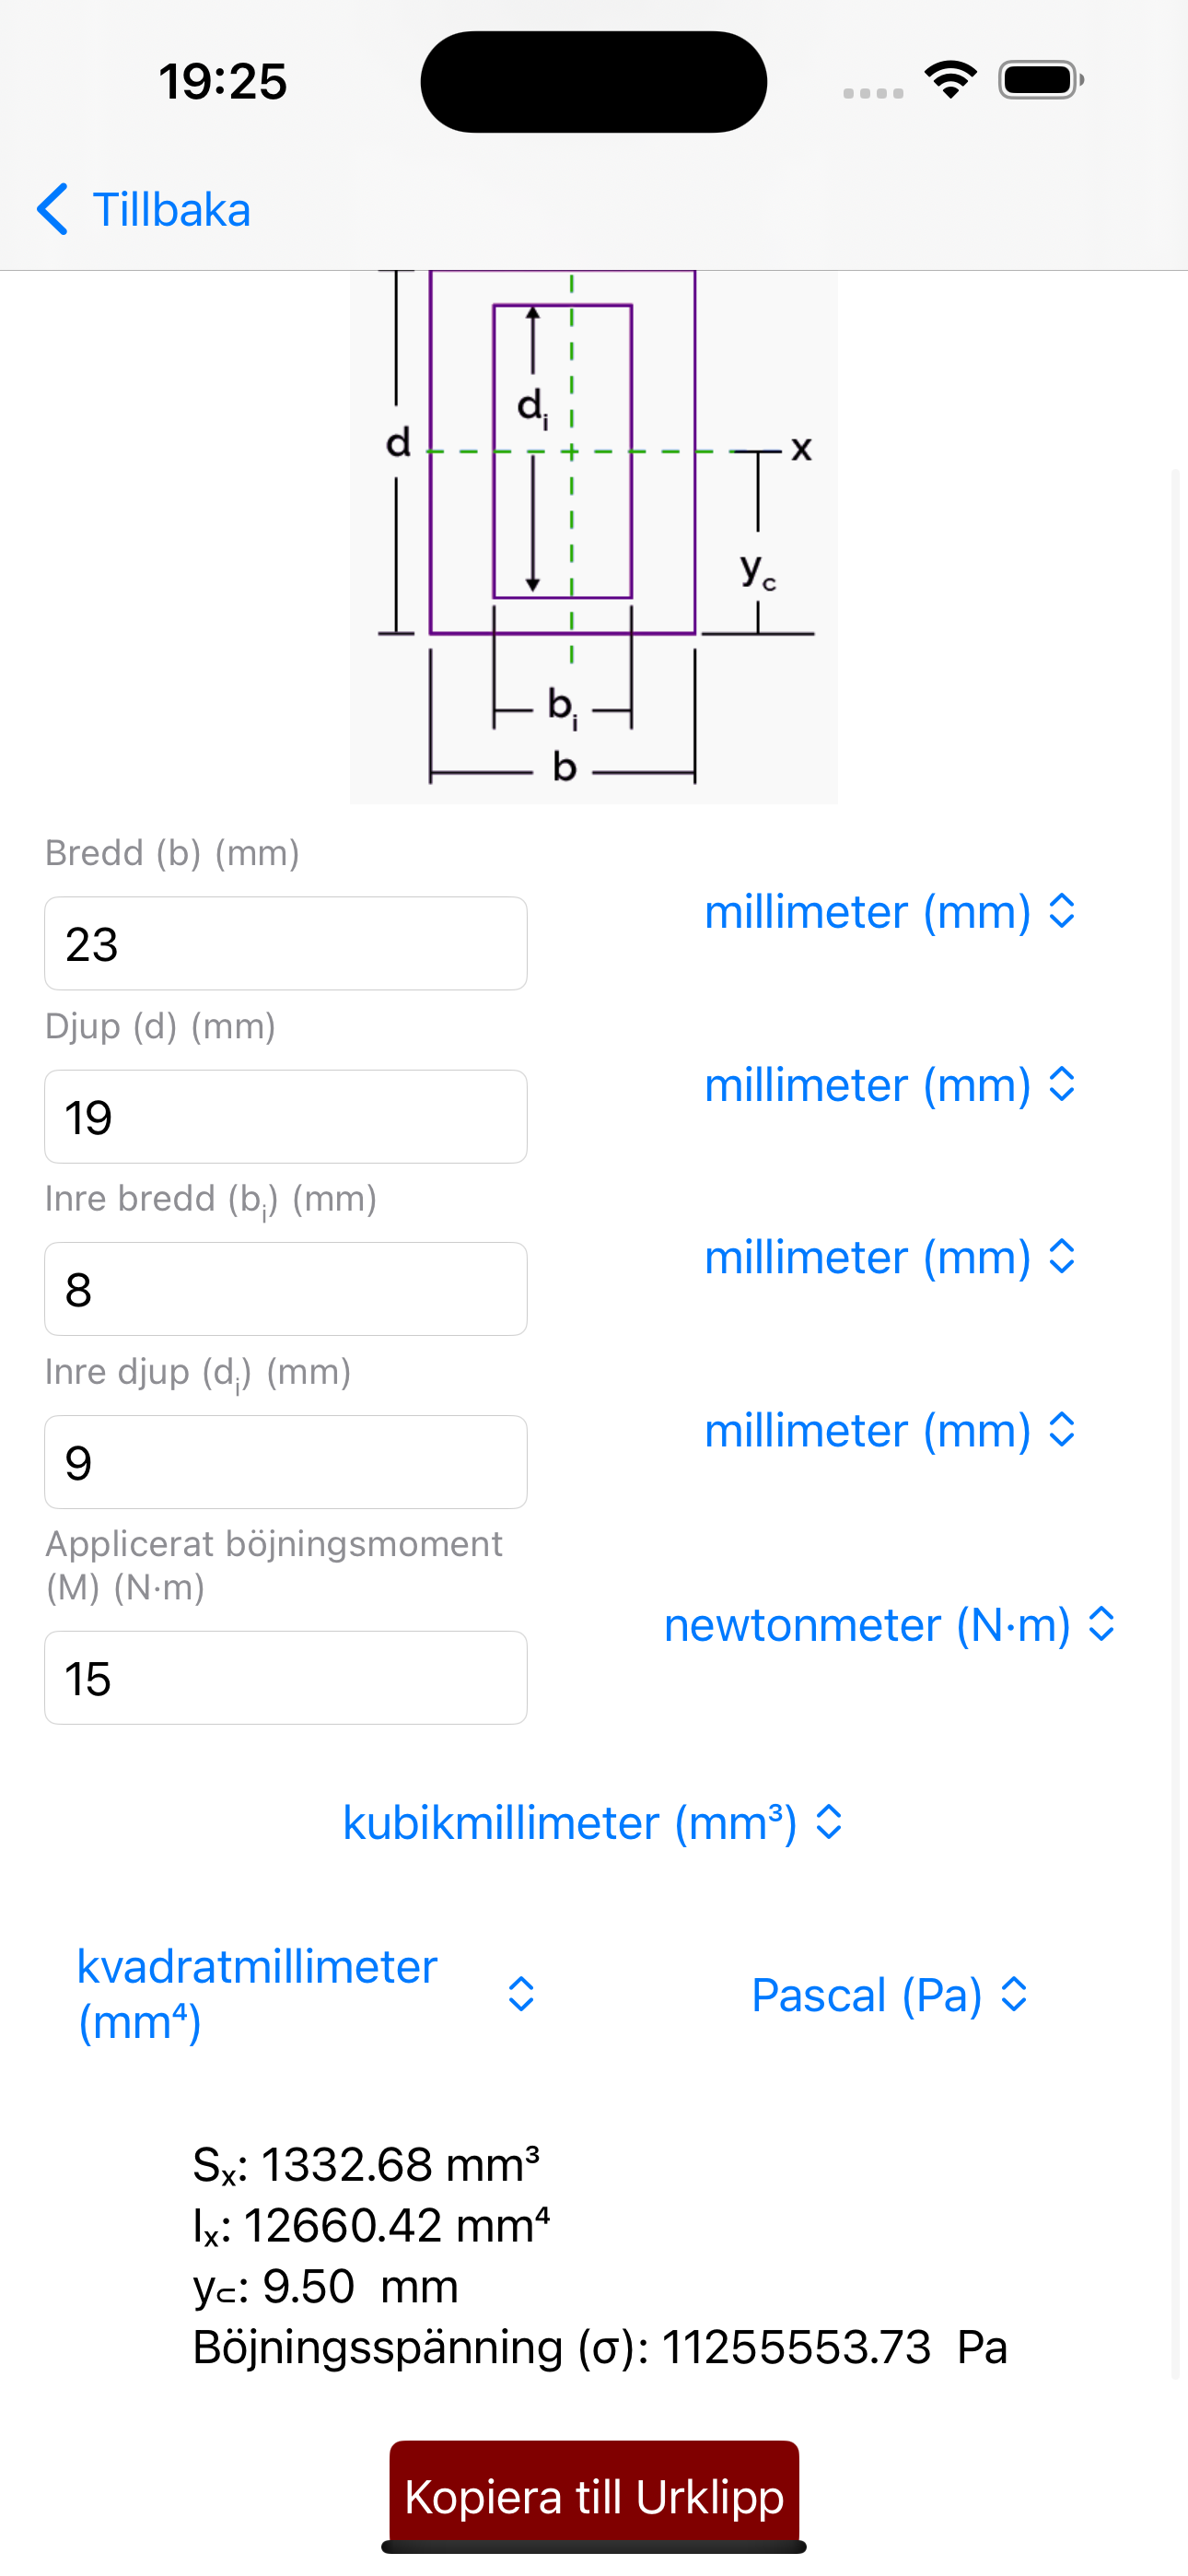Edit the Bredd (b) value field

click(x=286, y=943)
